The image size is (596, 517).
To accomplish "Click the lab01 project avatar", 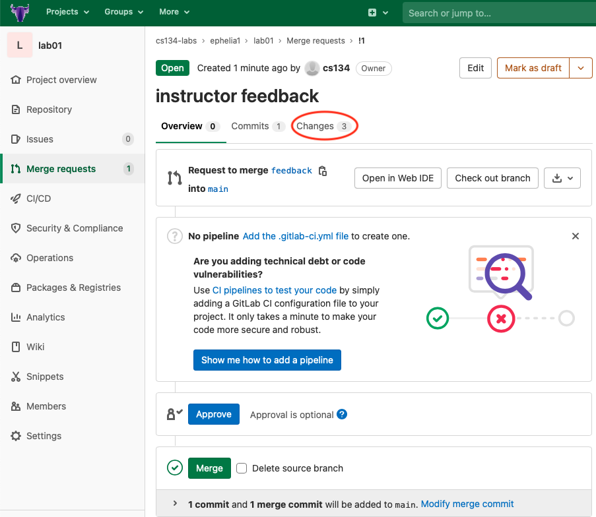I will pyautogui.click(x=20, y=46).
